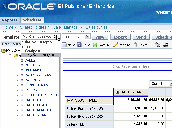
Task: Go to the Sales Manager breadcrumb
Action: tap(66, 27)
